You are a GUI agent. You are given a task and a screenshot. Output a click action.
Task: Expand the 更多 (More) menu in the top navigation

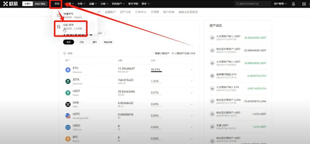coord(146,4)
